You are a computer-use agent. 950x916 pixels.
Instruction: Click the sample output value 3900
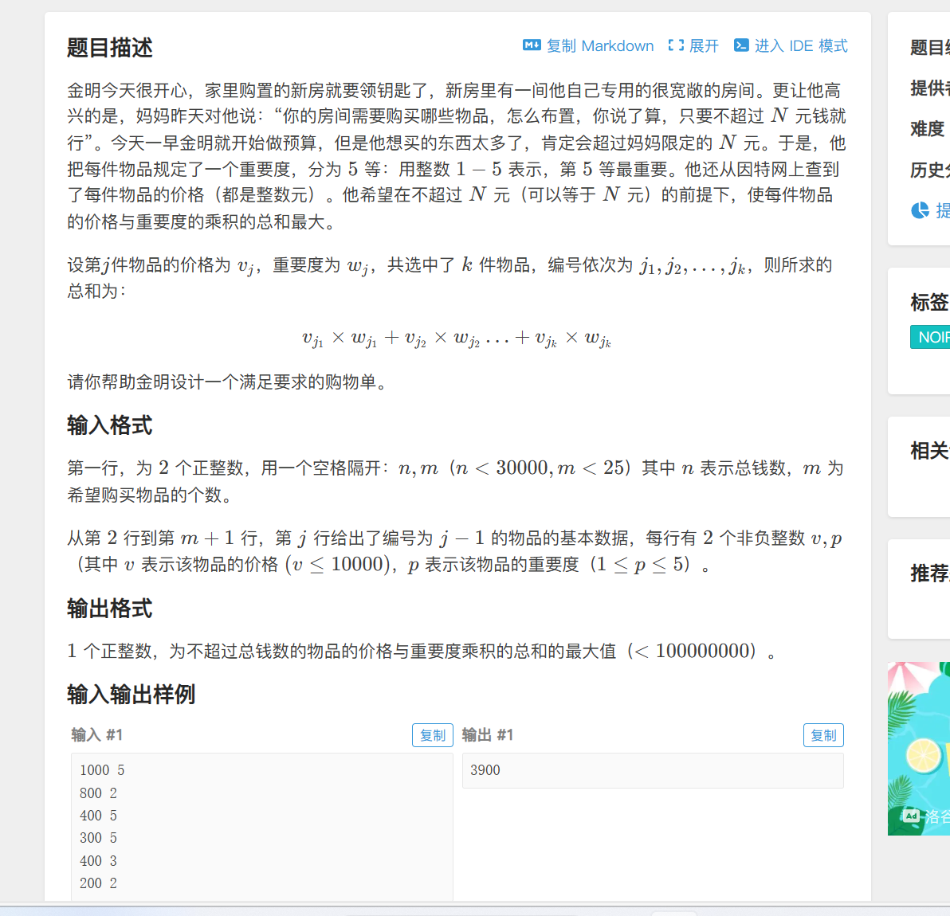pos(485,770)
